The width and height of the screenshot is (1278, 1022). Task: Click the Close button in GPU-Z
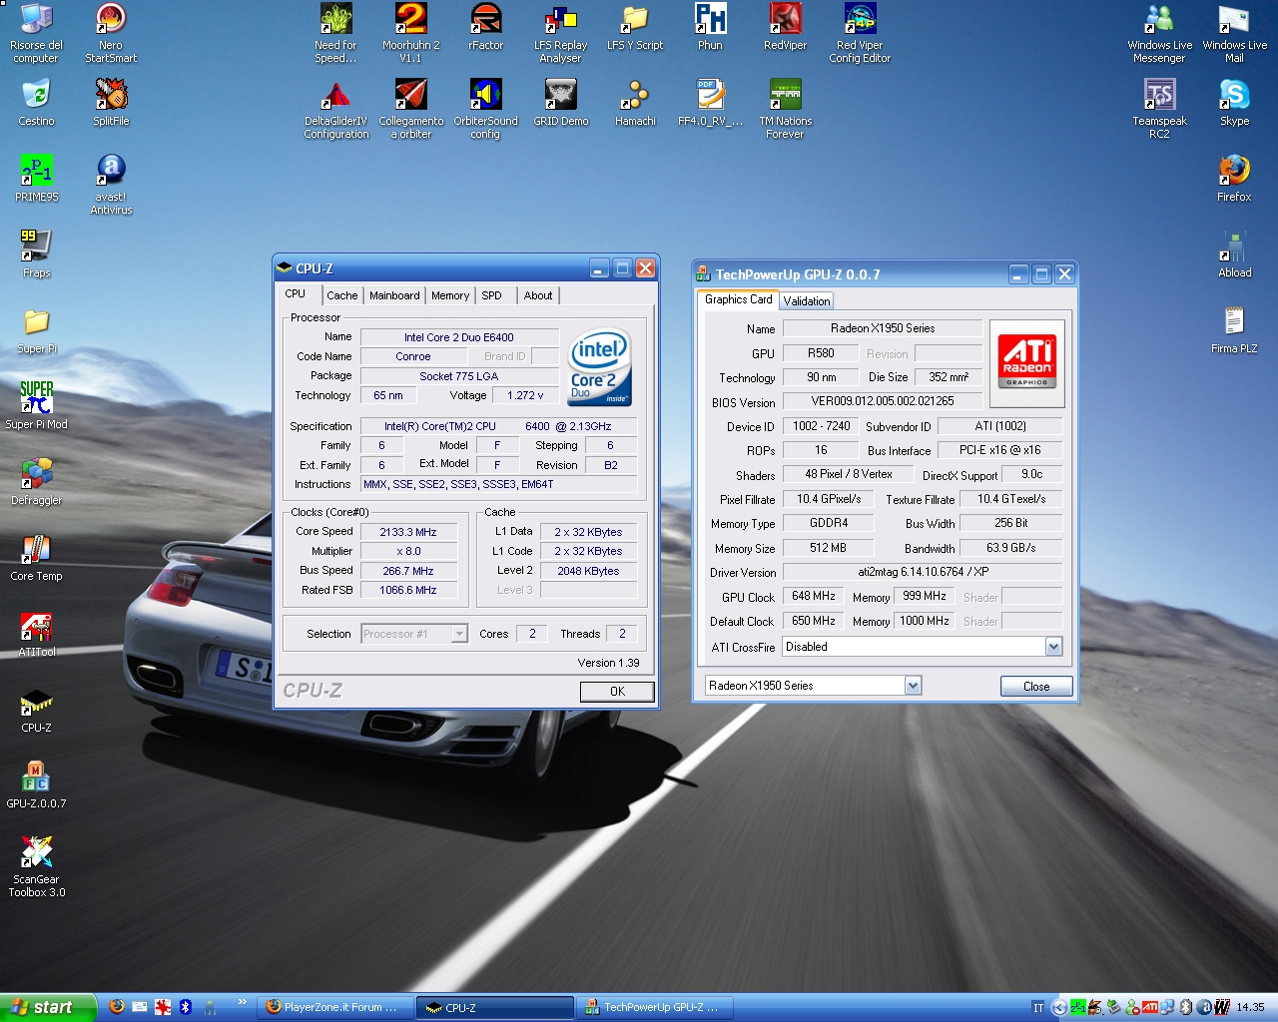(x=1035, y=687)
